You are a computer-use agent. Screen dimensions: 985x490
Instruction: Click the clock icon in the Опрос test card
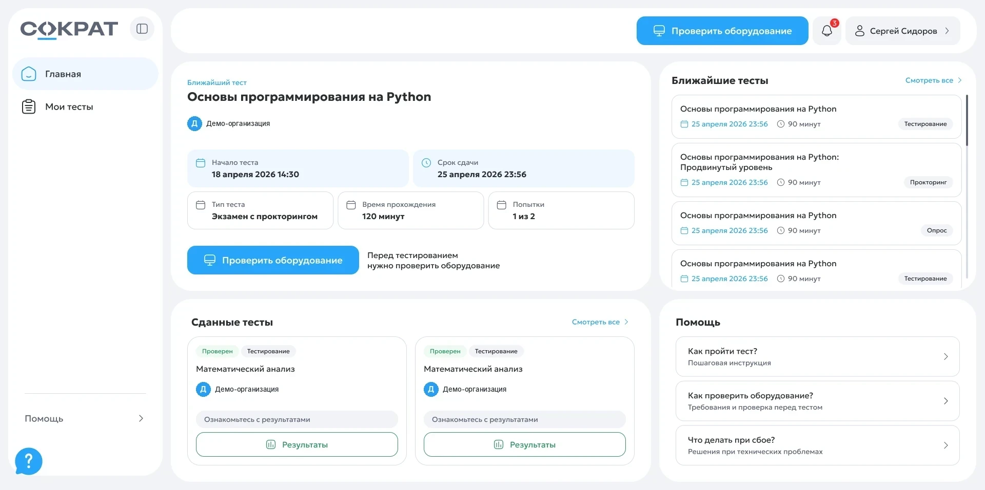coord(781,230)
